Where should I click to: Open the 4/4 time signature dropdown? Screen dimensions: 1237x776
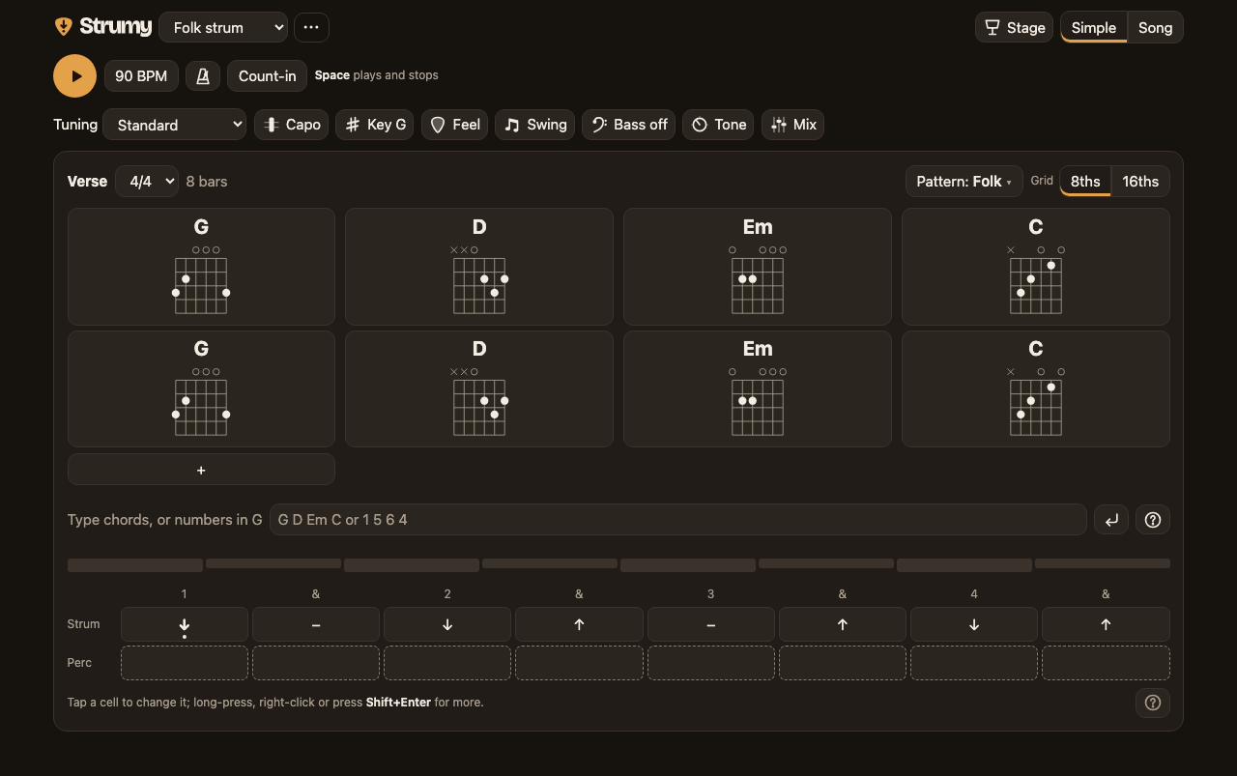point(147,182)
